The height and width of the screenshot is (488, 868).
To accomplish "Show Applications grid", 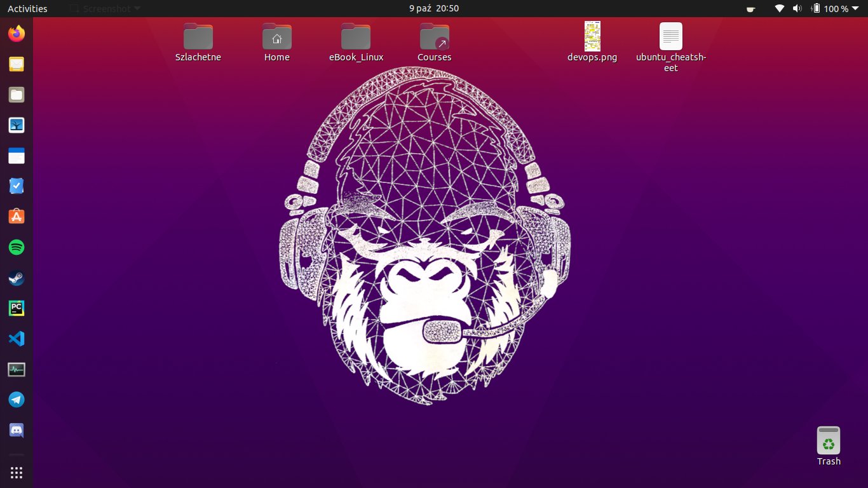I will point(17,472).
